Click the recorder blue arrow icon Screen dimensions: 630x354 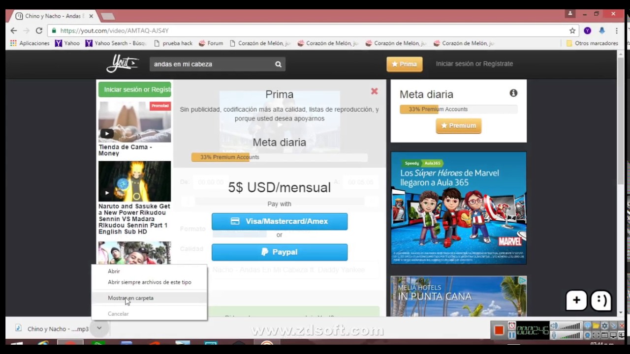[x=613, y=325]
